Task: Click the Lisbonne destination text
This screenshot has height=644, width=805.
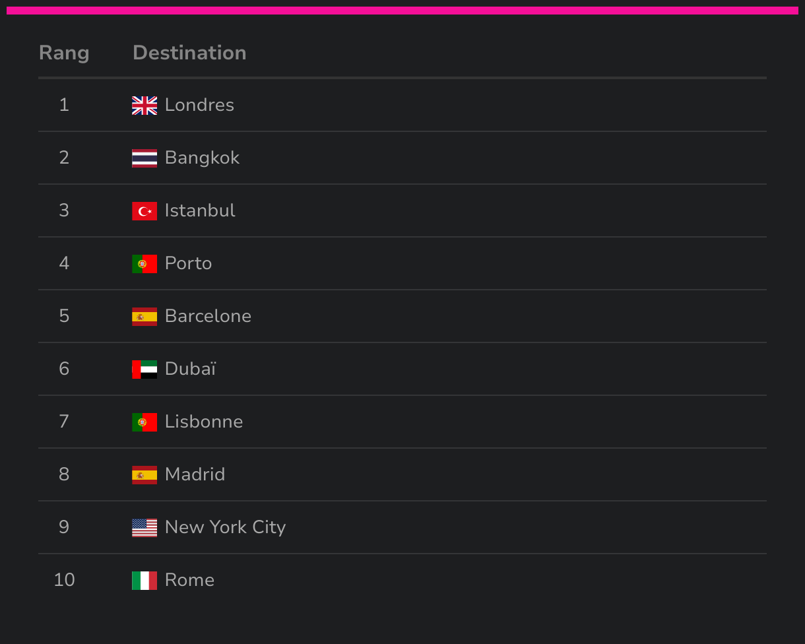Action: [204, 422]
